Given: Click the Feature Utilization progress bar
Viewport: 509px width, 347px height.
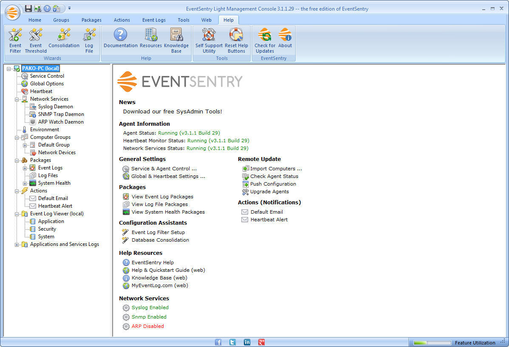Looking at the screenshot, I should pos(432,343).
